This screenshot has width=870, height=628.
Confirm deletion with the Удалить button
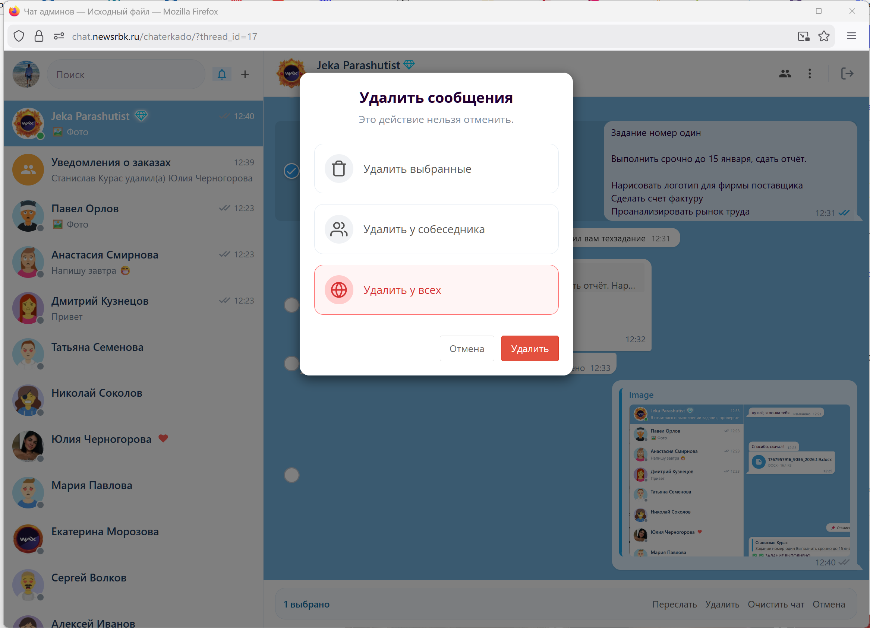(530, 348)
